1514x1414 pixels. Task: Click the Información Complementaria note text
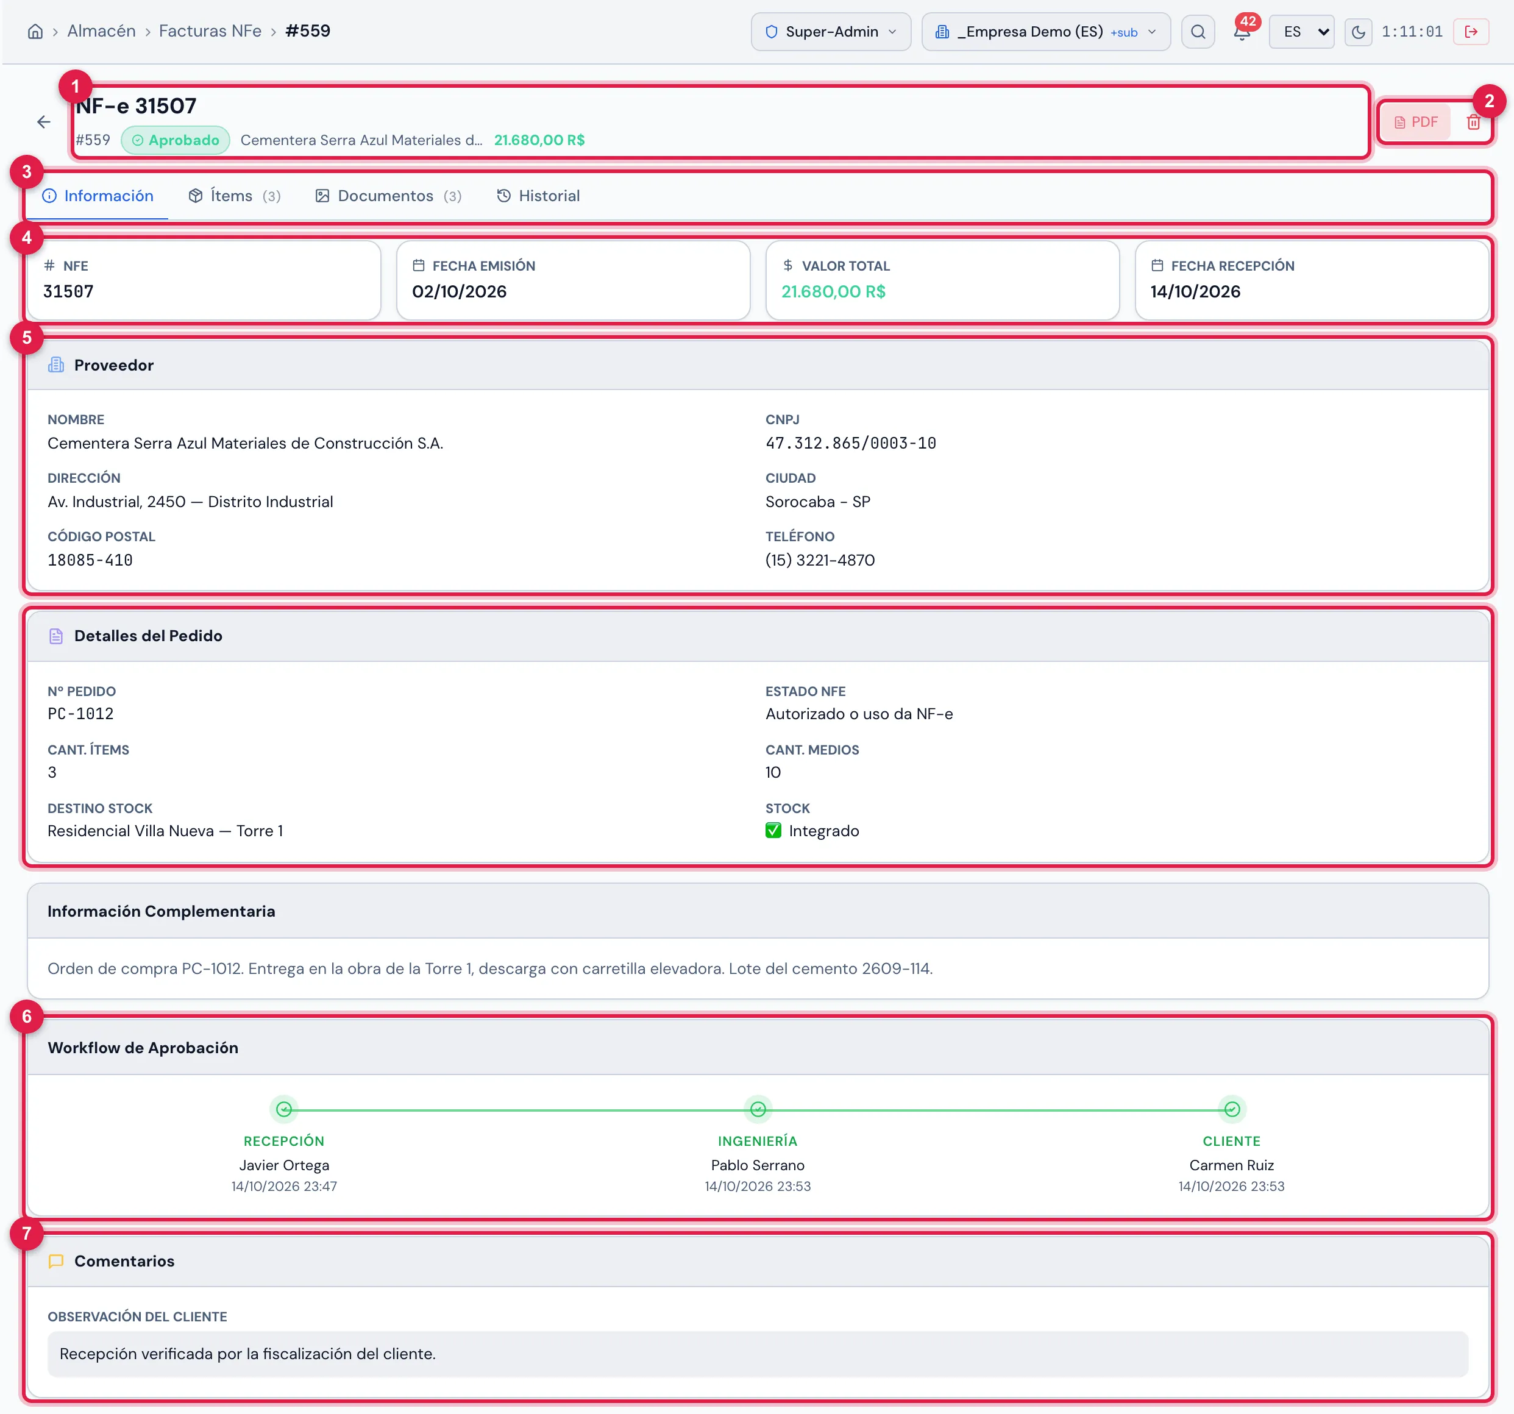pos(489,968)
